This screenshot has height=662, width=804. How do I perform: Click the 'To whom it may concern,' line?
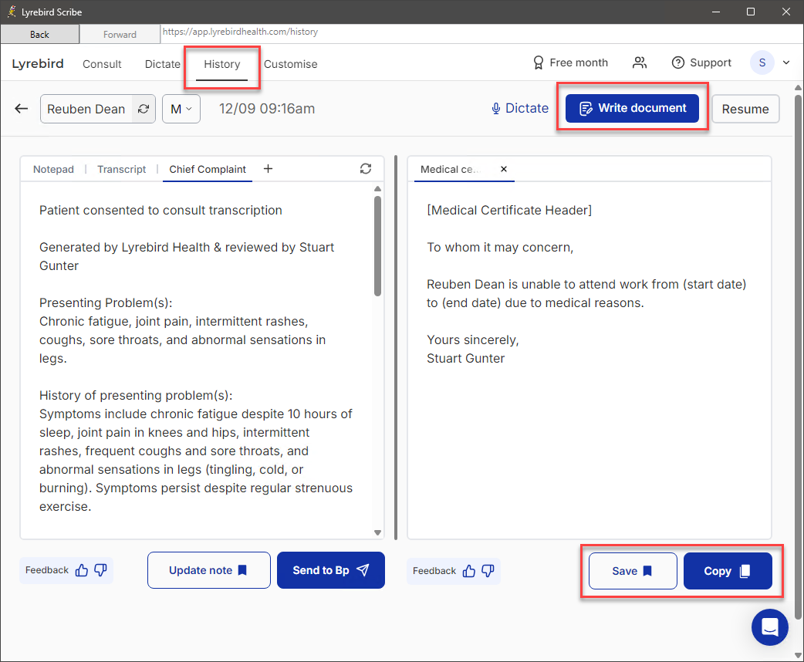click(x=500, y=247)
